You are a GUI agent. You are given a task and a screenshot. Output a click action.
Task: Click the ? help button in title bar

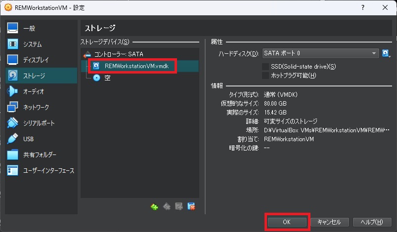[x=363, y=7]
